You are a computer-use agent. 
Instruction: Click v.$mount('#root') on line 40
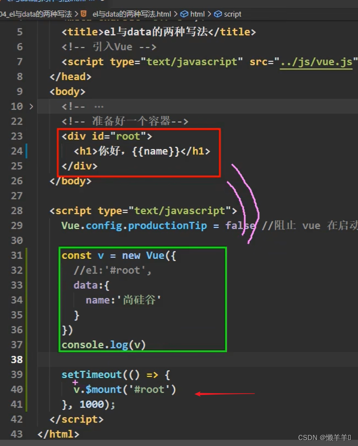125,389
